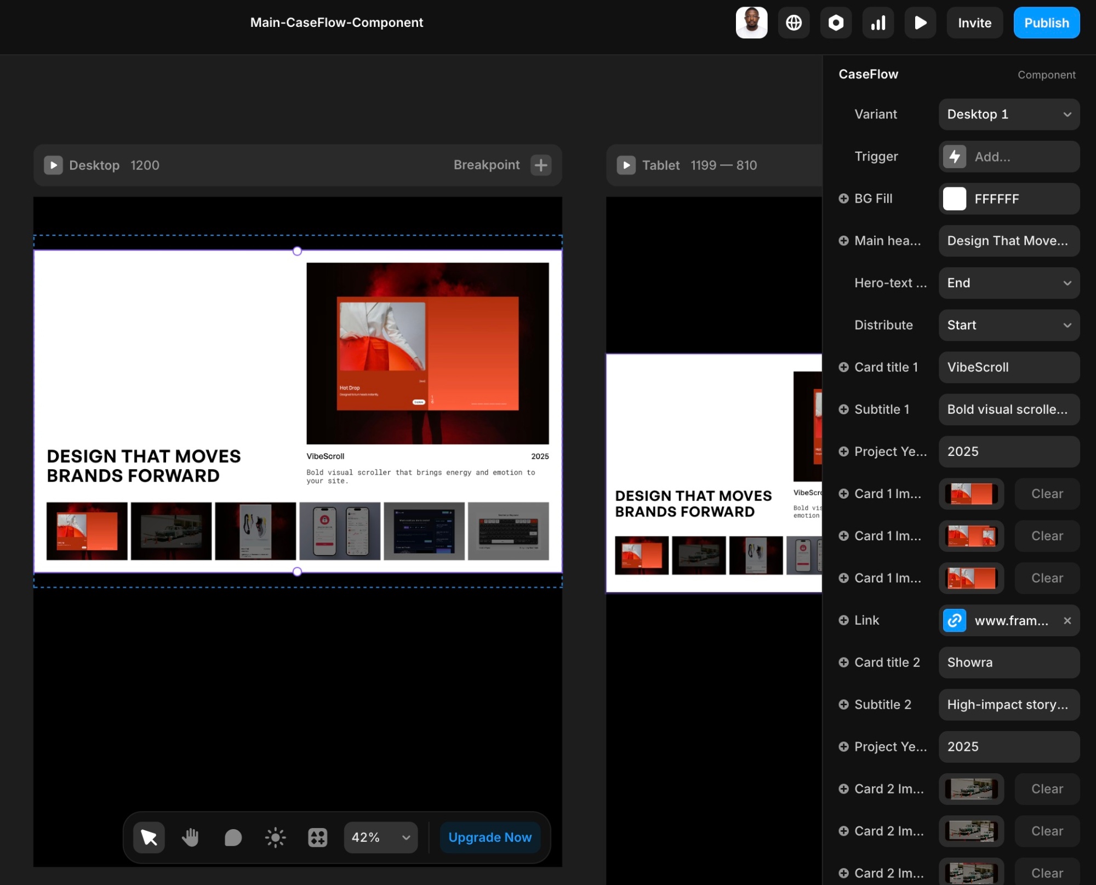Select the comment bubble tool

pos(233,837)
